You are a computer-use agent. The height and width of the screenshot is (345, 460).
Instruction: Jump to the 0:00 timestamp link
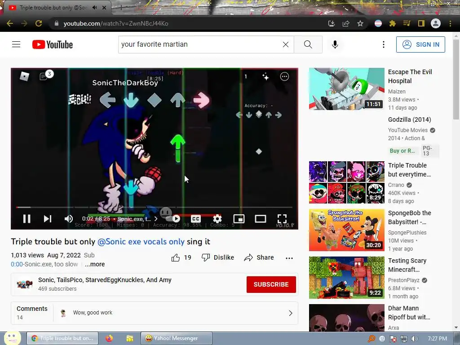click(17, 264)
